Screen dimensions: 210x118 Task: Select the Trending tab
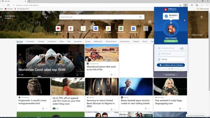pyautogui.click(x=41, y=42)
